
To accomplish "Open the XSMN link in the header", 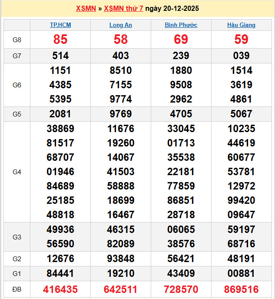I will pyautogui.click(x=86, y=9).
